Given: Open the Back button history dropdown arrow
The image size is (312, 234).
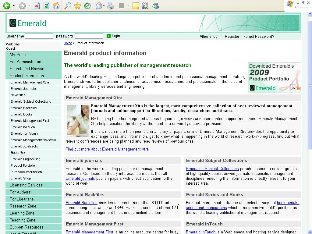Looking at the screenshot, I should [x=14, y=6].
